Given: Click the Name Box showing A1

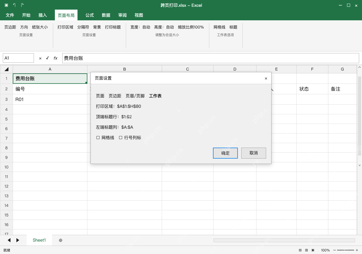Looking at the screenshot, I should 18,58.
